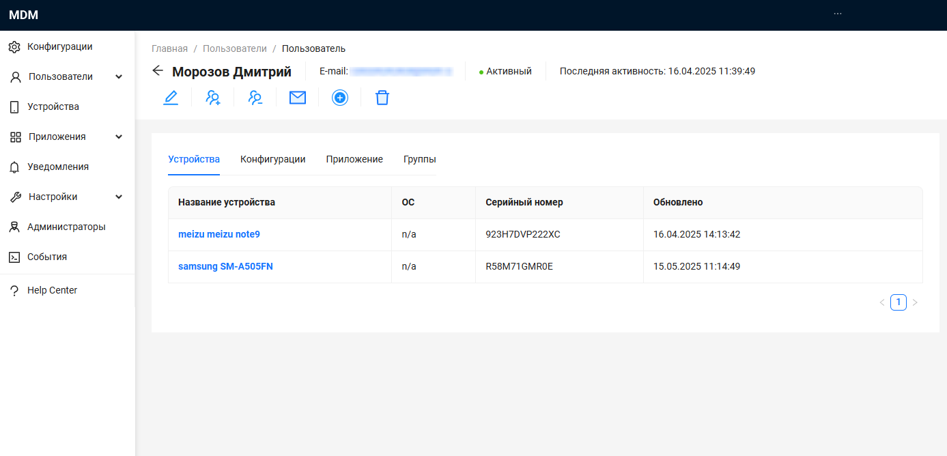Click the envelope send email icon
Viewport: 947px width, 456px height.
tap(298, 98)
